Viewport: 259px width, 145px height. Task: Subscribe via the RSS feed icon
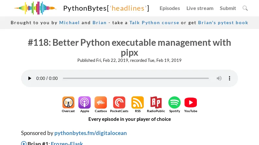[x=138, y=102]
